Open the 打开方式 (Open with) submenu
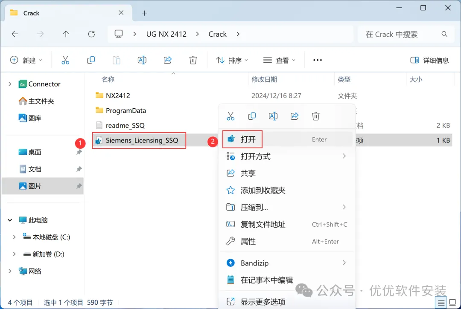Screen dimensions: 461x309 287,156
